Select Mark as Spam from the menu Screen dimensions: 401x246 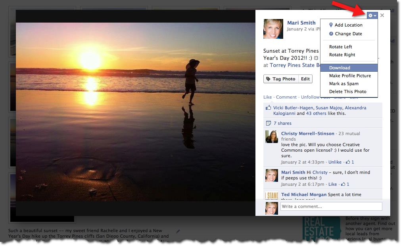[344, 84]
